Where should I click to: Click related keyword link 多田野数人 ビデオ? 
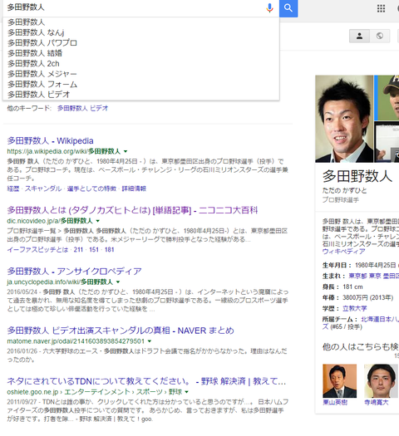pos(82,108)
